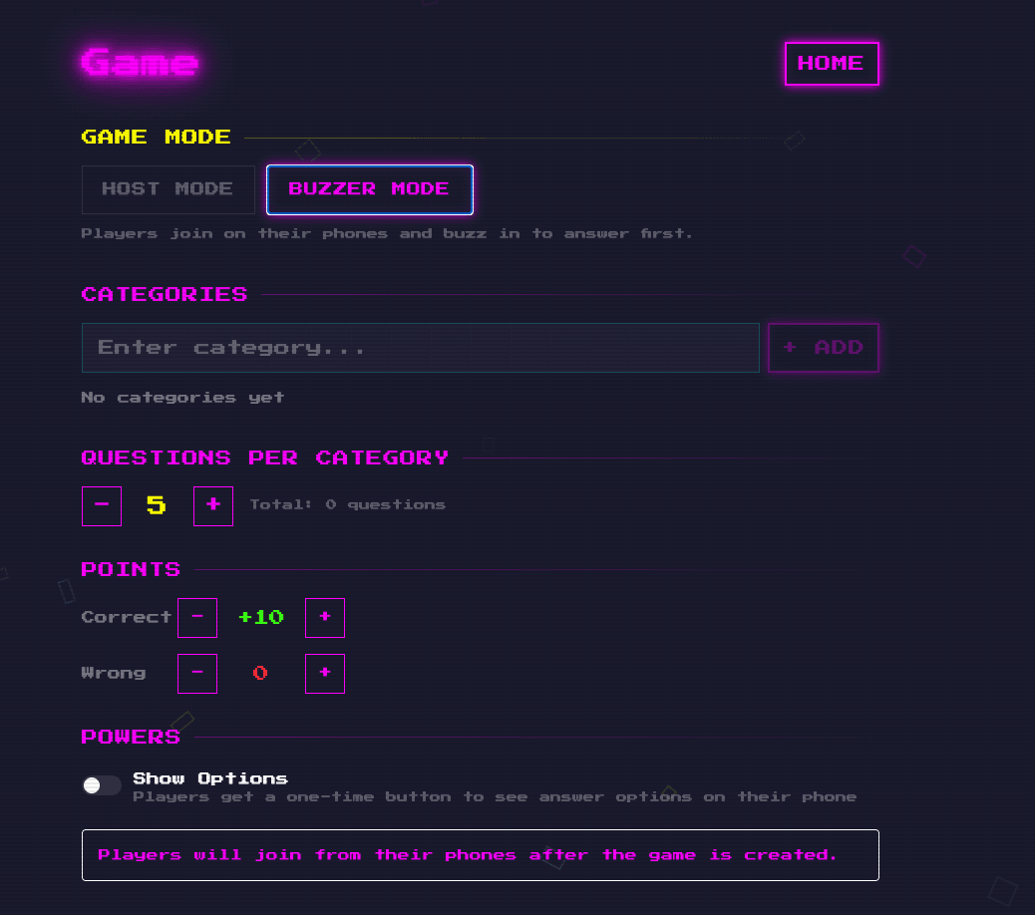The height and width of the screenshot is (915, 1035).
Task: Click the Game title logo
Action: [x=140, y=64]
